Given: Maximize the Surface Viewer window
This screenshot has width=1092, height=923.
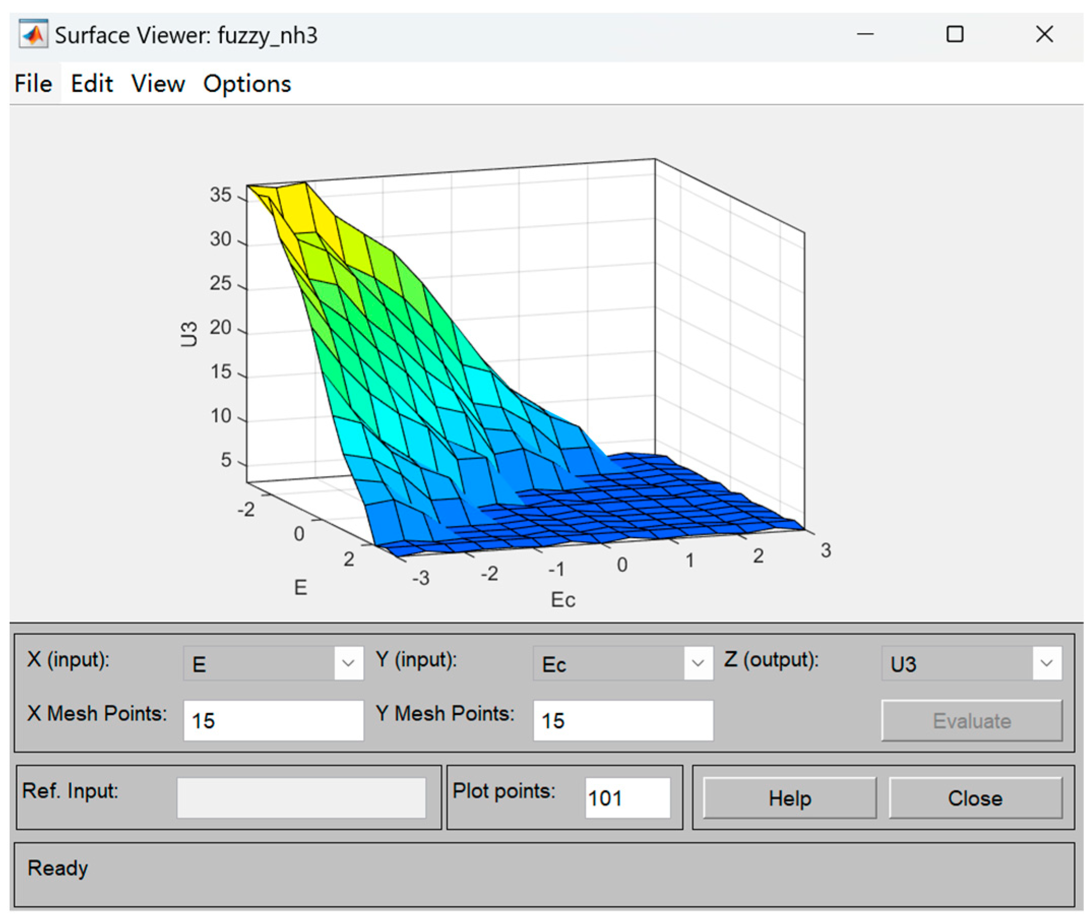Looking at the screenshot, I should (x=954, y=35).
